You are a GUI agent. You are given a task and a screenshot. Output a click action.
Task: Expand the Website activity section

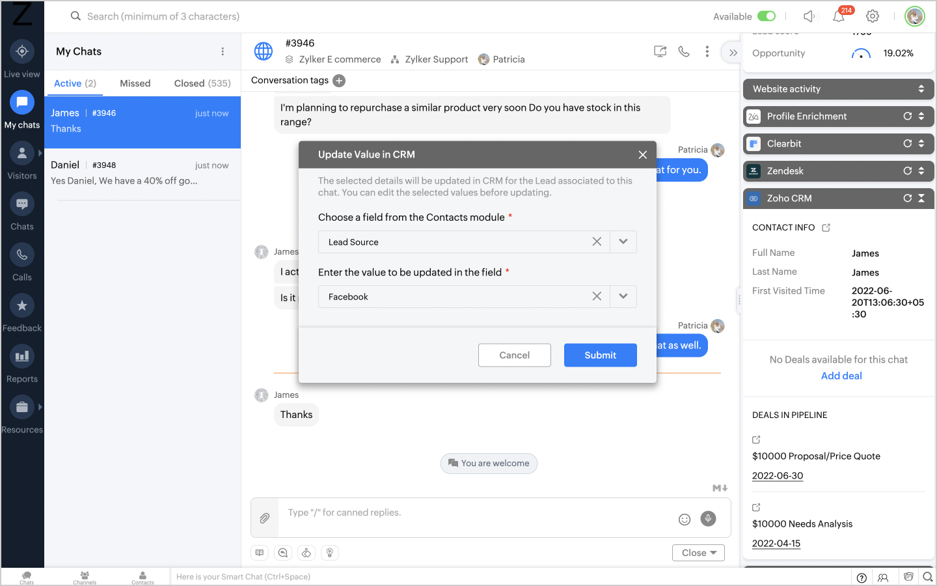coord(921,89)
